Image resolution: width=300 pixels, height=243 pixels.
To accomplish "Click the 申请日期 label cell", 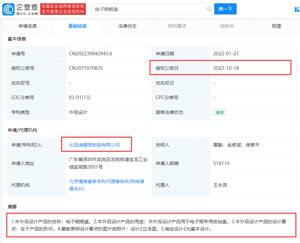I will point(181,54).
